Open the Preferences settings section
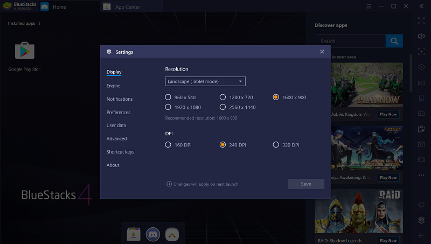 [x=118, y=112]
